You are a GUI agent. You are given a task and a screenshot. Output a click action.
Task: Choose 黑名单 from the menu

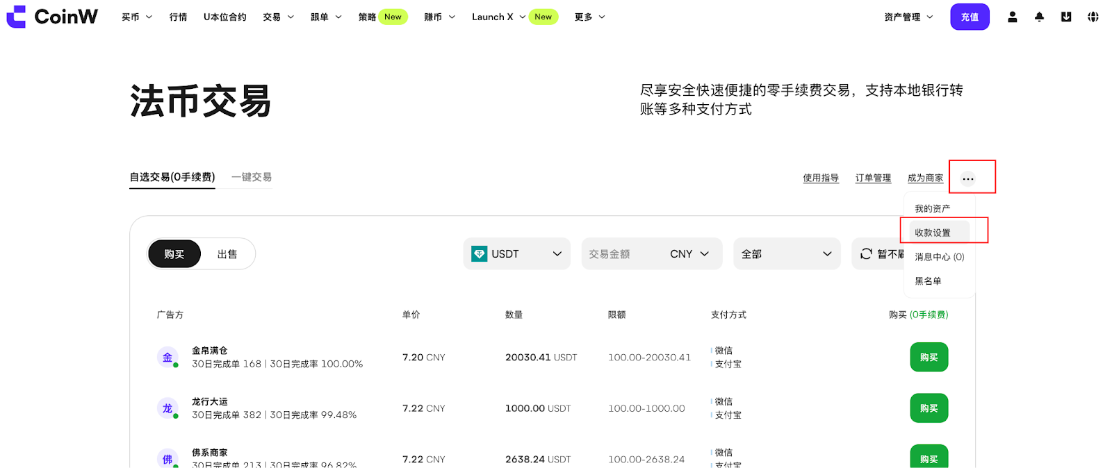(x=929, y=281)
